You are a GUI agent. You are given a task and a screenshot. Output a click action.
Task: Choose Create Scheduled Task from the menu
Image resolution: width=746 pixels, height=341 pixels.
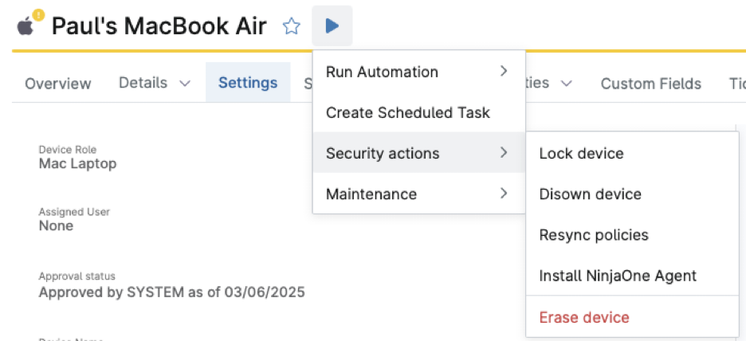pos(407,112)
